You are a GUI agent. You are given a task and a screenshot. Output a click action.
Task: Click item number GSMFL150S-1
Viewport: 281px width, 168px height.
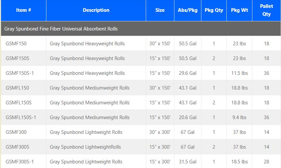(x=21, y=117)
